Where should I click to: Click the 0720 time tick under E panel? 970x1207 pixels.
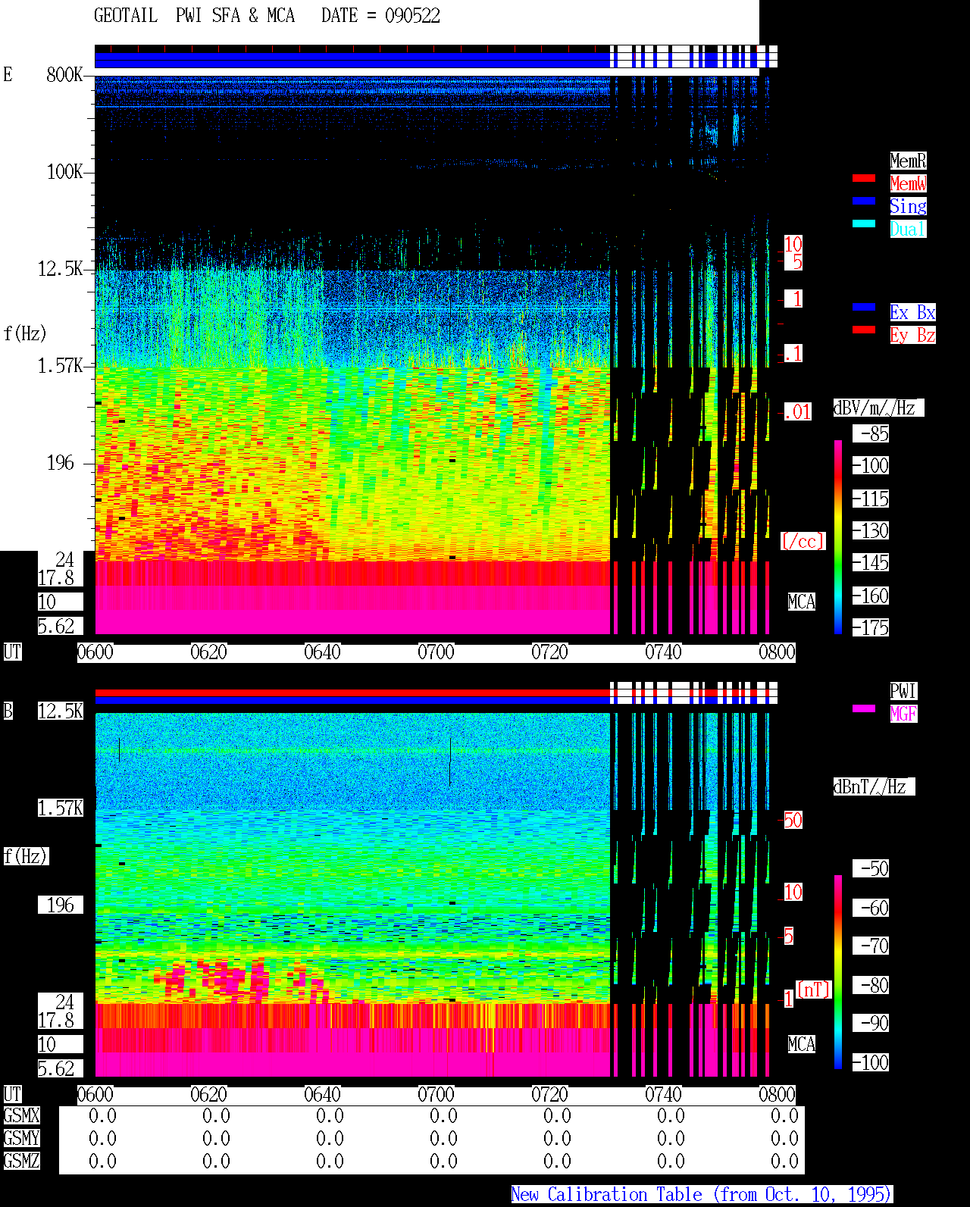(550, 652)
